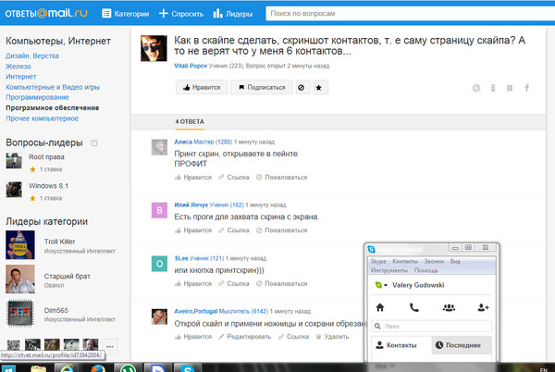Viewport: 555px width, 372px height.
Task: Share via Facebook icon
Action: coord(527,88)
